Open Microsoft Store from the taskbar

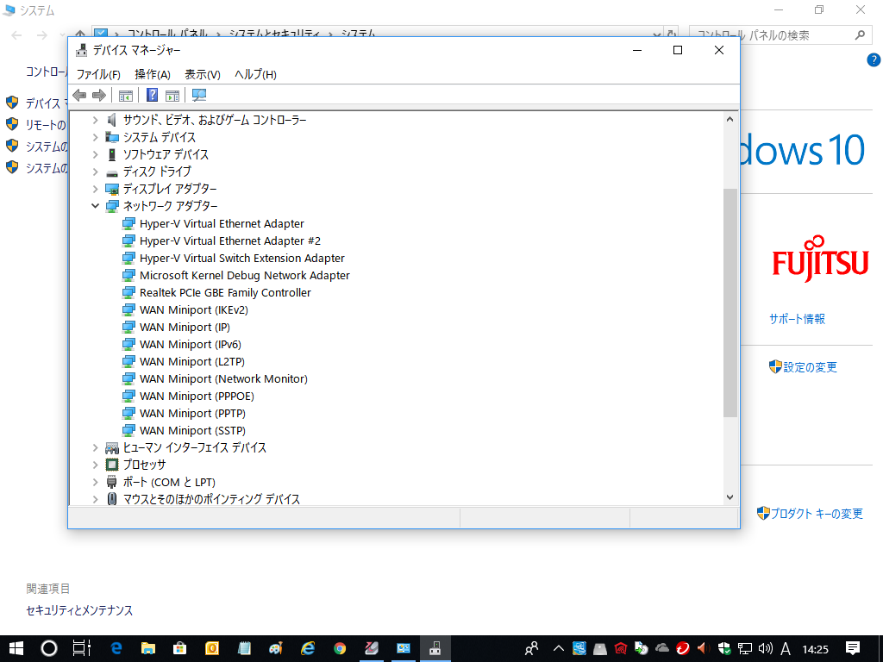pos(179,648)
